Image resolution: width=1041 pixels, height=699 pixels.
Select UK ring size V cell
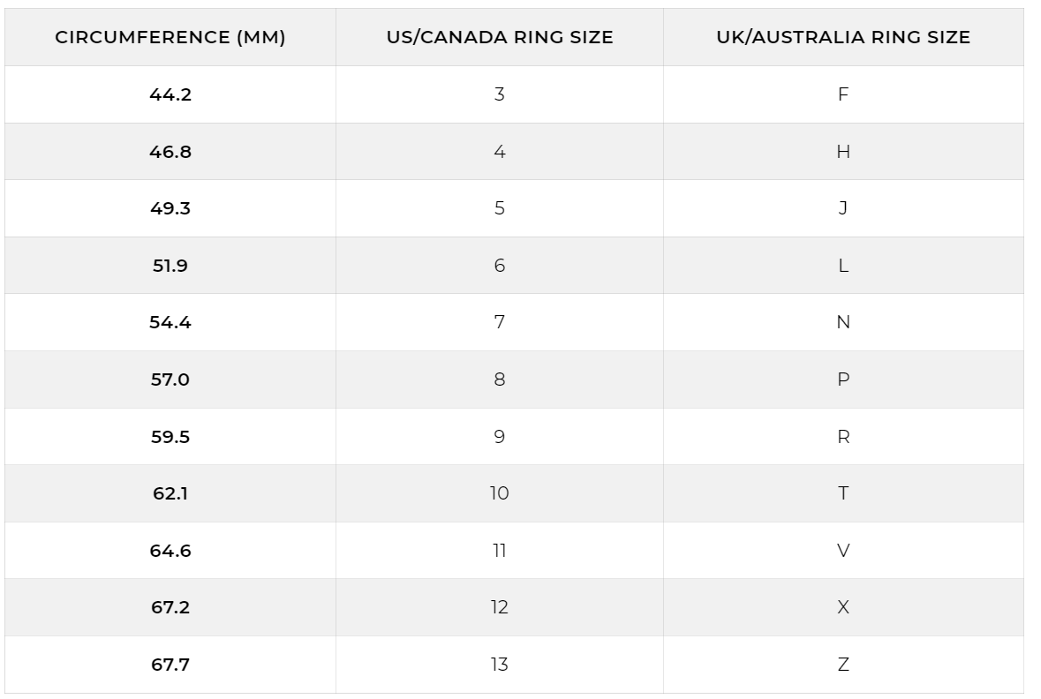843,551
